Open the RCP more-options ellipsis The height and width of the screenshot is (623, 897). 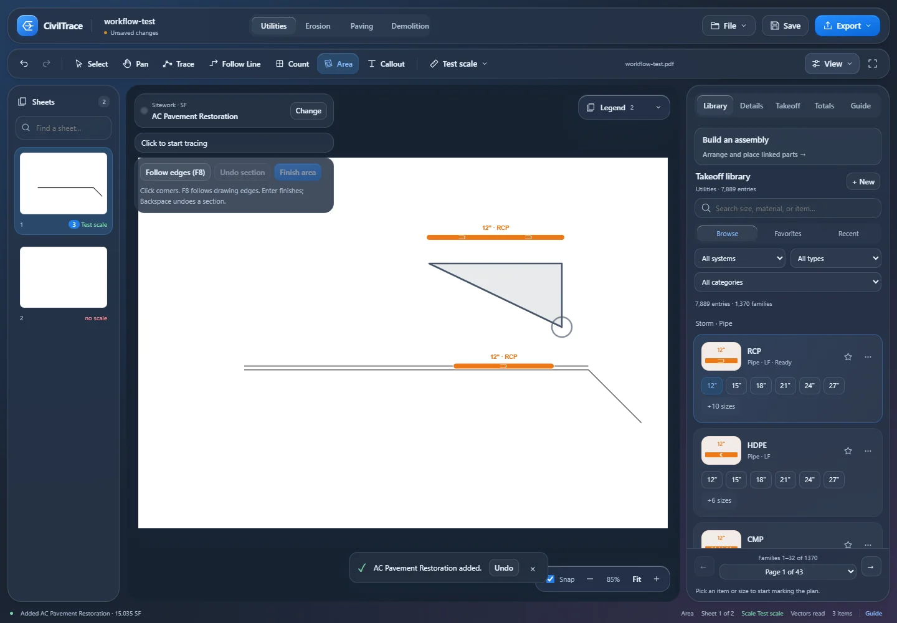pyautogui.click(x=868, y=357)
